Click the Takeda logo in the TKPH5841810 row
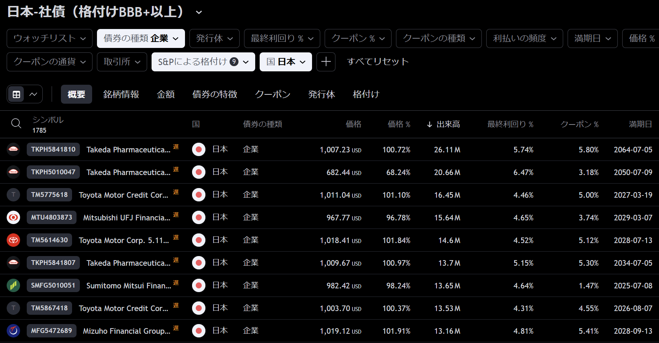 coord(13,149)
